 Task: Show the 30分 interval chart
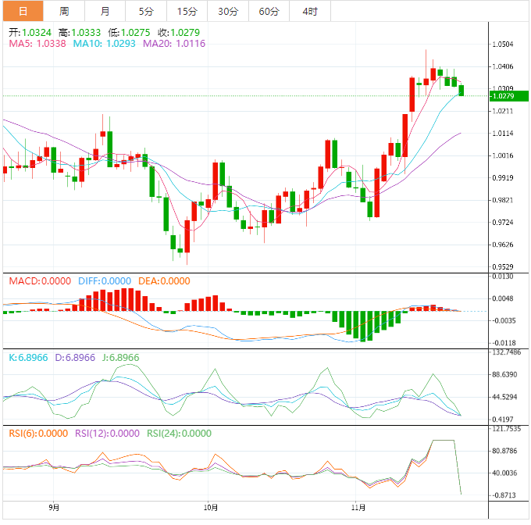click(228, 11)
